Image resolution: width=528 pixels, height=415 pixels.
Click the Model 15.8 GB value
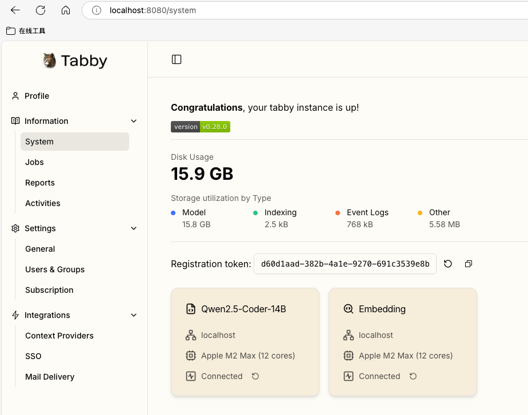click(197, 224)
